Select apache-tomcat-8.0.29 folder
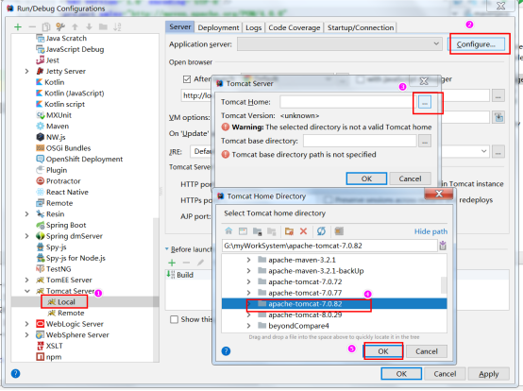 (305, 314)
